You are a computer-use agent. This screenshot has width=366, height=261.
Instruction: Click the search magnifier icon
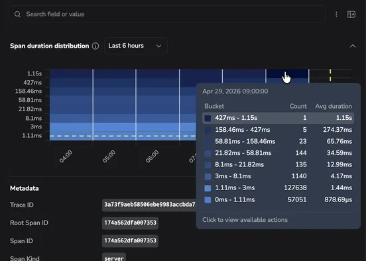click(17, 14)
